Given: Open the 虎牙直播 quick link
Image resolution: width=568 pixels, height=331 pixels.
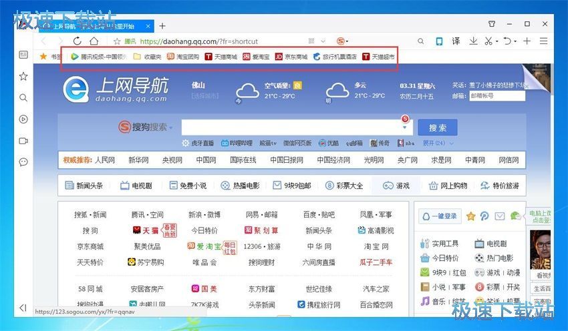Looking at the screenshot, I should pyautogui.click(x=198, y=143).
